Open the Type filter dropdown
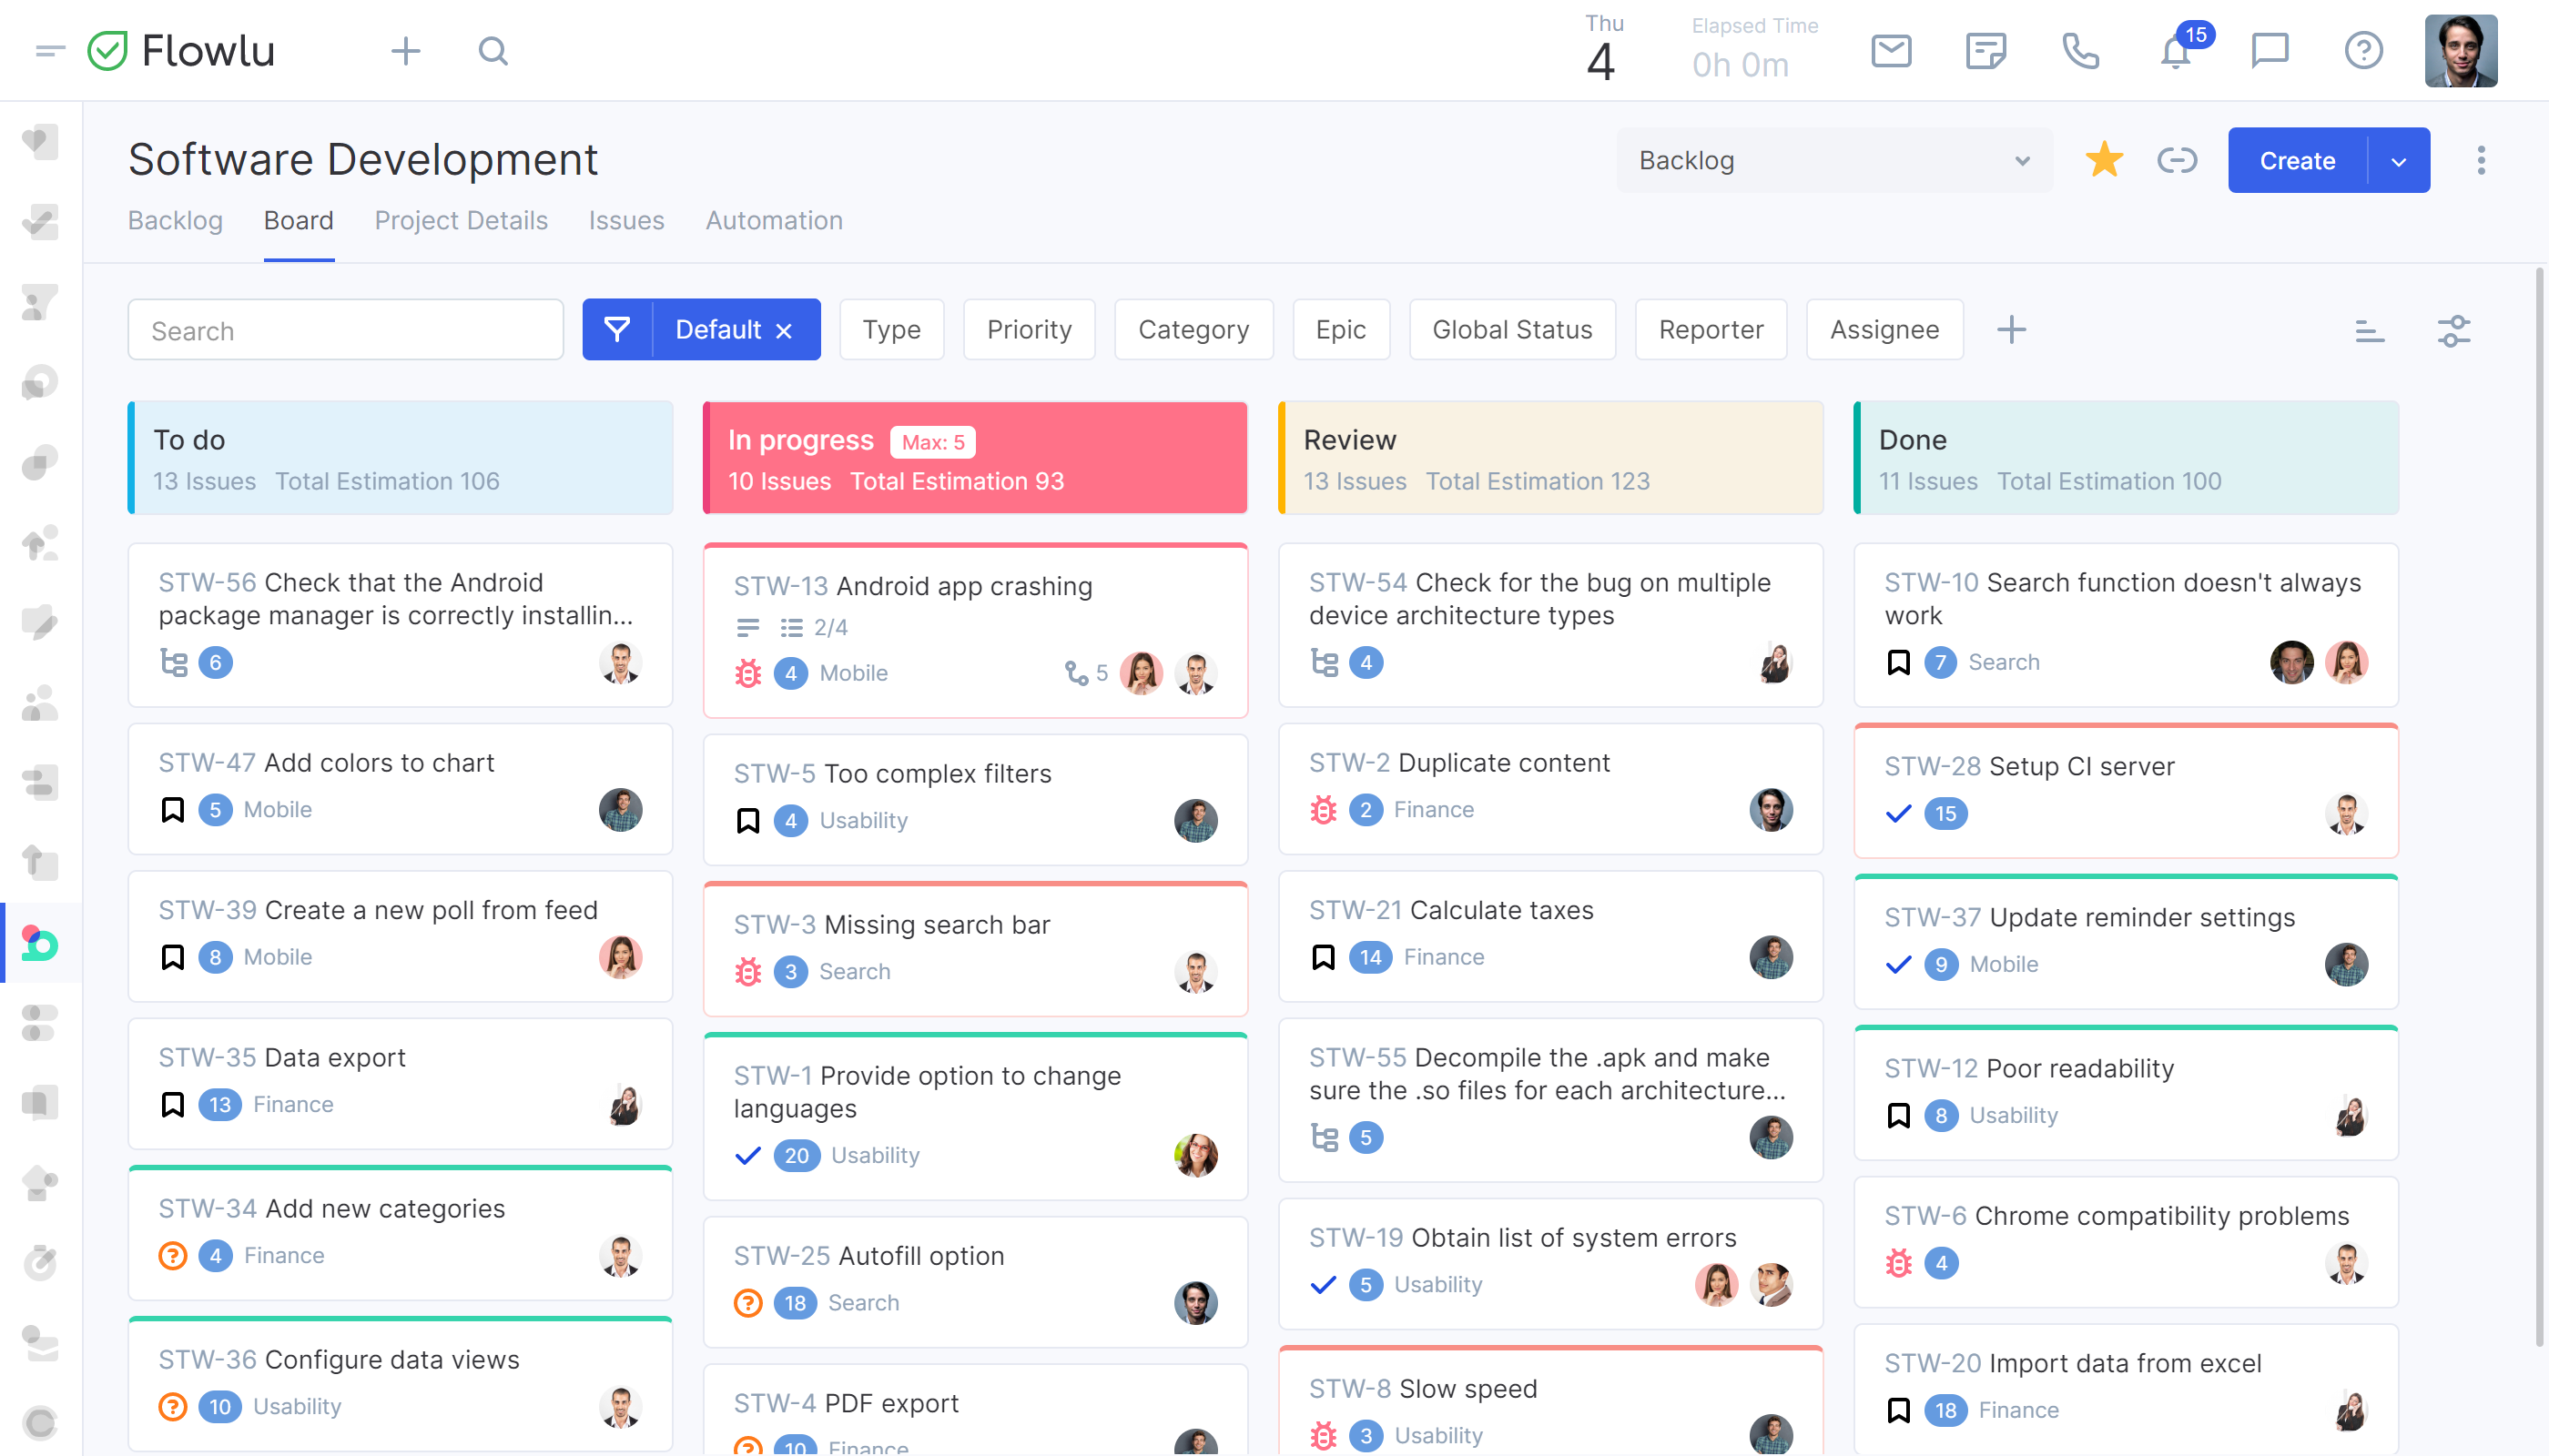Screen dimensions: 2549x1456 click(x=891, y=329)
